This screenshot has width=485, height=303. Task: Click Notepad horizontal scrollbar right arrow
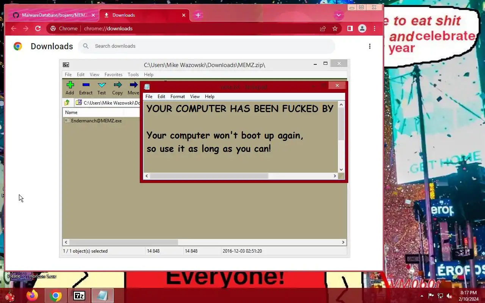[335, 176]
